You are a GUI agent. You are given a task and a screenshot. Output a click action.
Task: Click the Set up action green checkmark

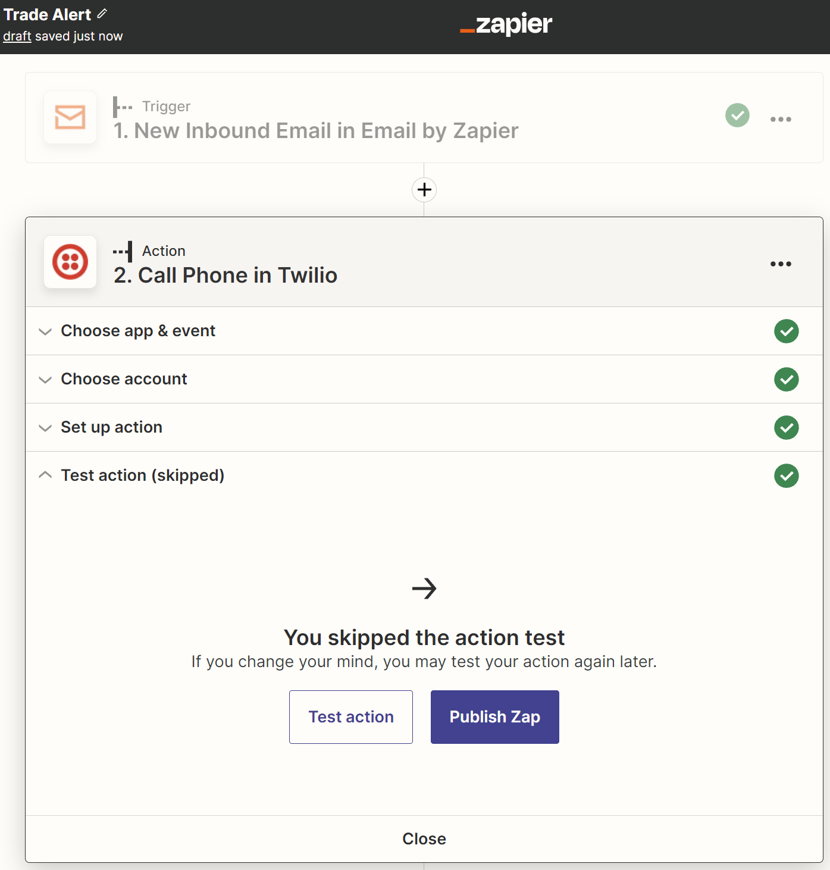(x=787, y=427)
